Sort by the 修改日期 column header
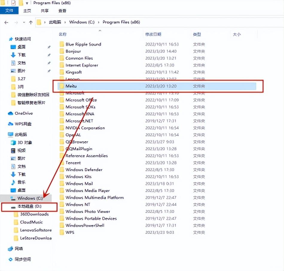The image size is (284, 271). [x=153, y=34]
